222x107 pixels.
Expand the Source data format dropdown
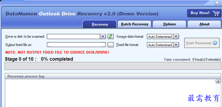click(x=176, y=37)
